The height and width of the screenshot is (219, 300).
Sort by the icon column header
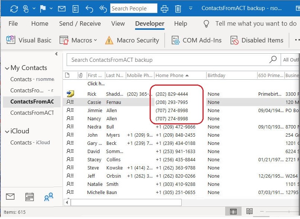[x=67, y=75]
